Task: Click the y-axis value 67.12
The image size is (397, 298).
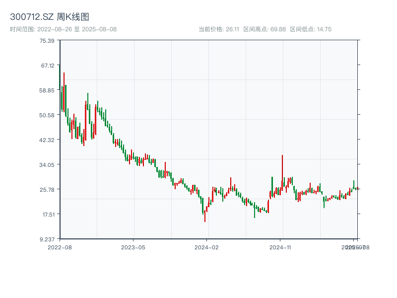Action: pos(48,66)
